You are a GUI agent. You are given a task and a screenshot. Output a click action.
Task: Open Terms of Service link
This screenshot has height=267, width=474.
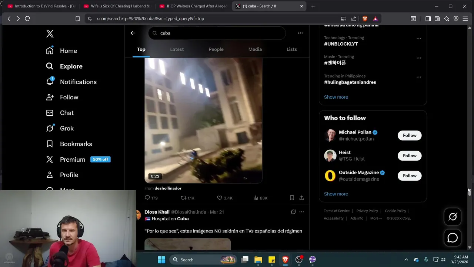(x=337, y=211)
